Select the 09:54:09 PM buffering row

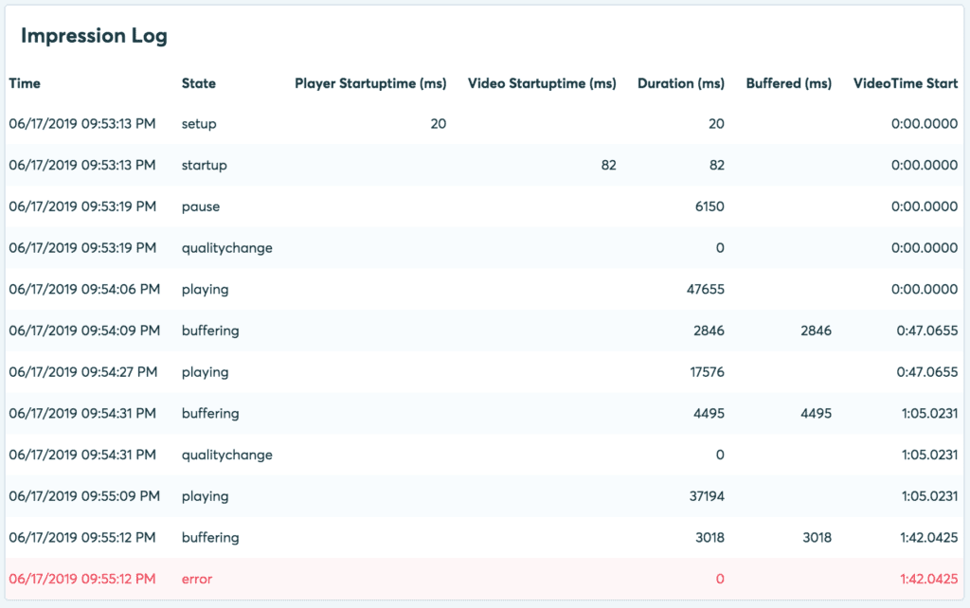click(x=485, y=331)
